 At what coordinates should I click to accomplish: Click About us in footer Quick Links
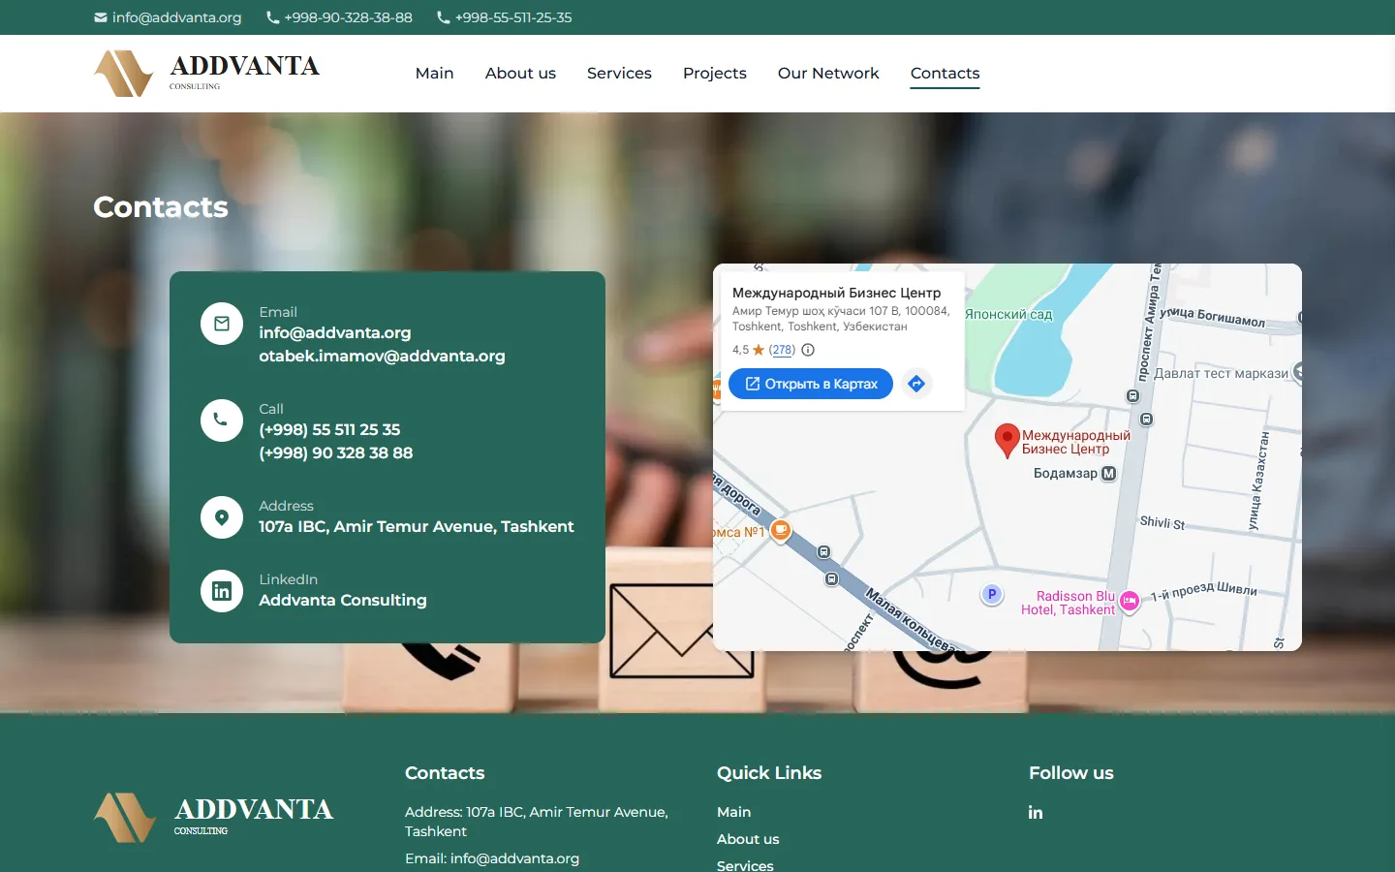pos(748,839)
